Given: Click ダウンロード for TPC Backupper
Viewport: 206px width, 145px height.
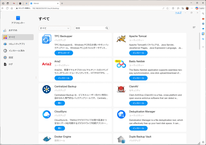Looking at the screenshot, I should 64,53.
